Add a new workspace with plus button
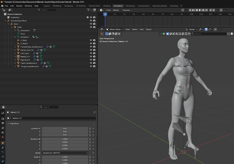 [181, 6]
